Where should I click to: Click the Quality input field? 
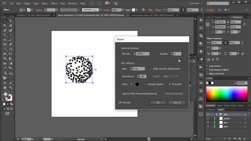click(x=177, y=54)
